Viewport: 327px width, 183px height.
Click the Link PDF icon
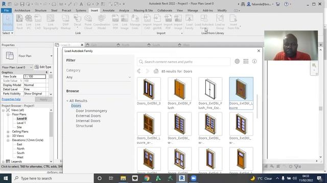(x=115, y=22)
